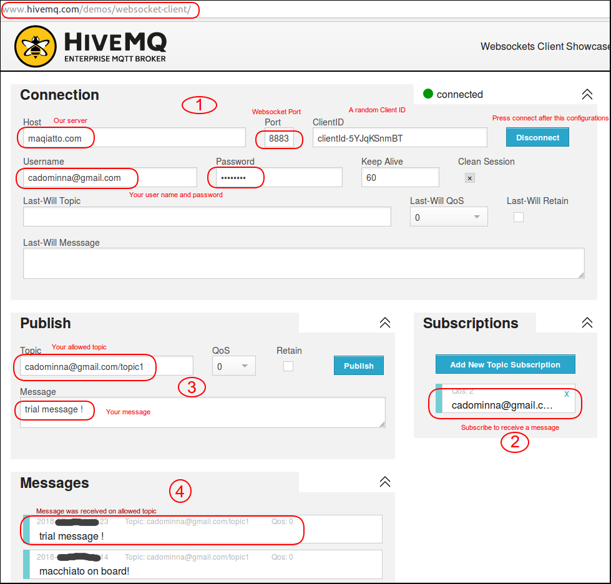Select the cadominna@gmail.c… subscription entry

[505, 399]
